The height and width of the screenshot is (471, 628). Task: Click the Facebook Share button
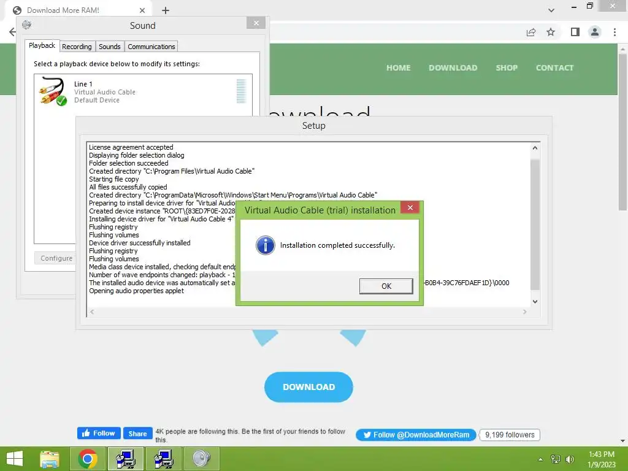tap(138, 434)
